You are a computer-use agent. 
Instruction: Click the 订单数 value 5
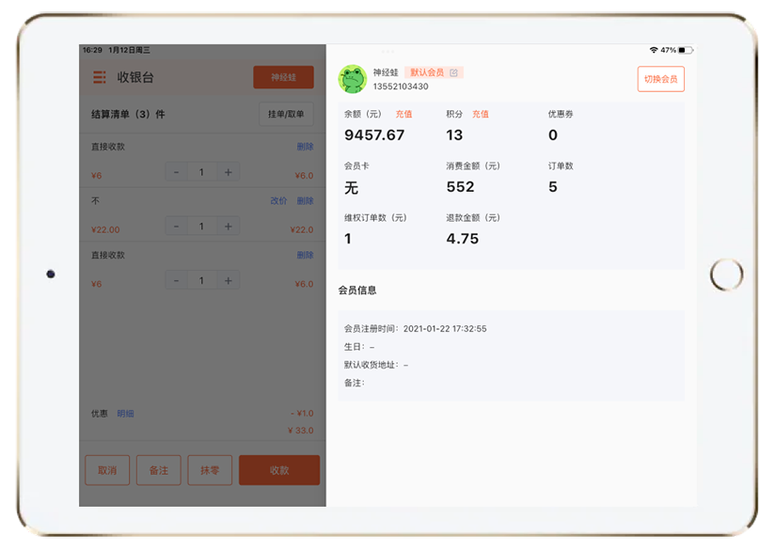point(553,187)
